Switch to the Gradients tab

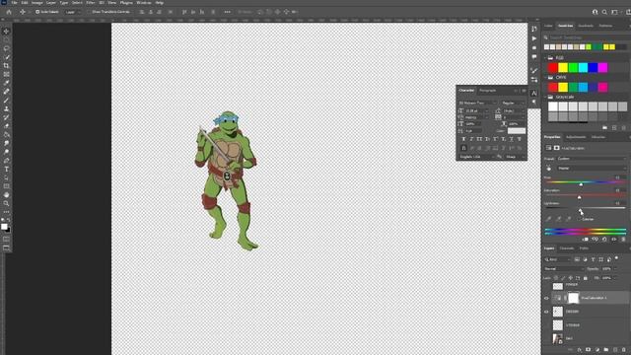click(586, 26)
